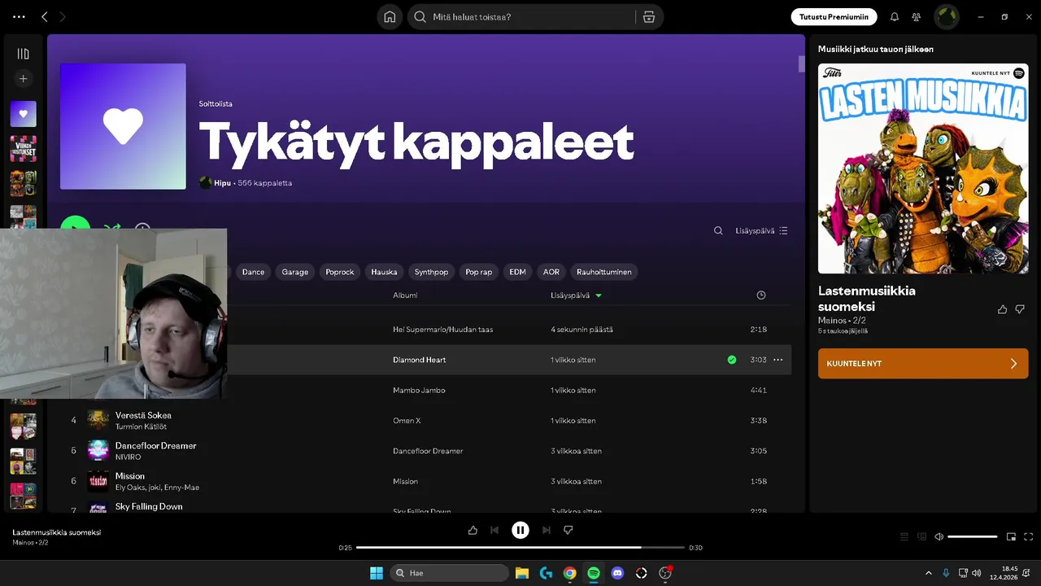
Task: Search within playlist magnifier icon
Action: (x=718, y=230)
